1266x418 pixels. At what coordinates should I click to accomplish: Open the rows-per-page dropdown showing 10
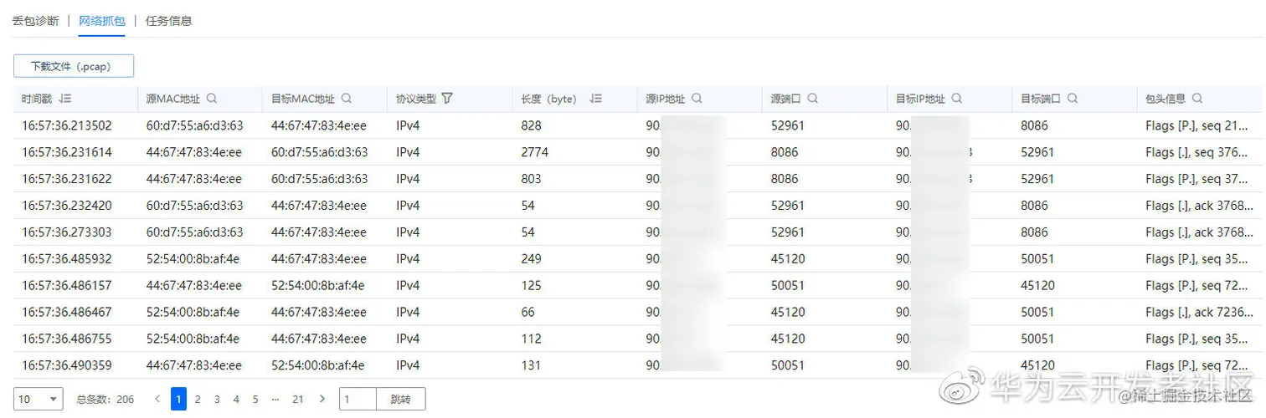[38, 400]
